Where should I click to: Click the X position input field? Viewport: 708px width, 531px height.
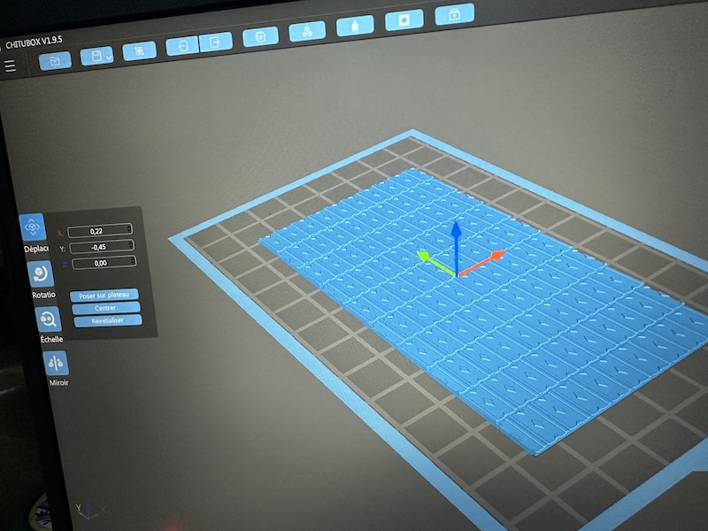tap(96, 231)
